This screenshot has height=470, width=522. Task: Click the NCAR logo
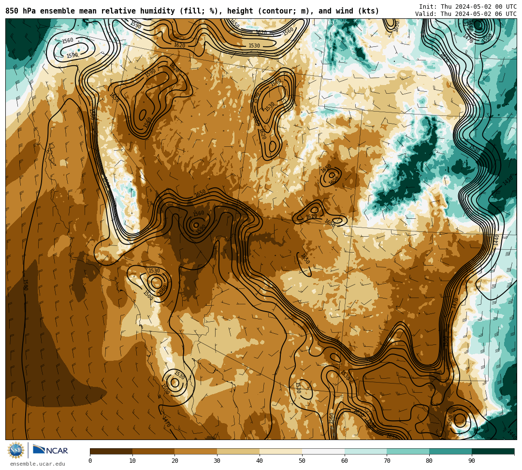click(x=50, y=450)
